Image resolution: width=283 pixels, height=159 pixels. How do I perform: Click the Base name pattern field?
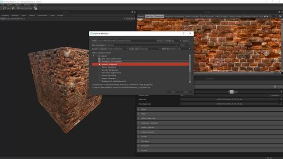pyautogui.click(x=141, y=45)
